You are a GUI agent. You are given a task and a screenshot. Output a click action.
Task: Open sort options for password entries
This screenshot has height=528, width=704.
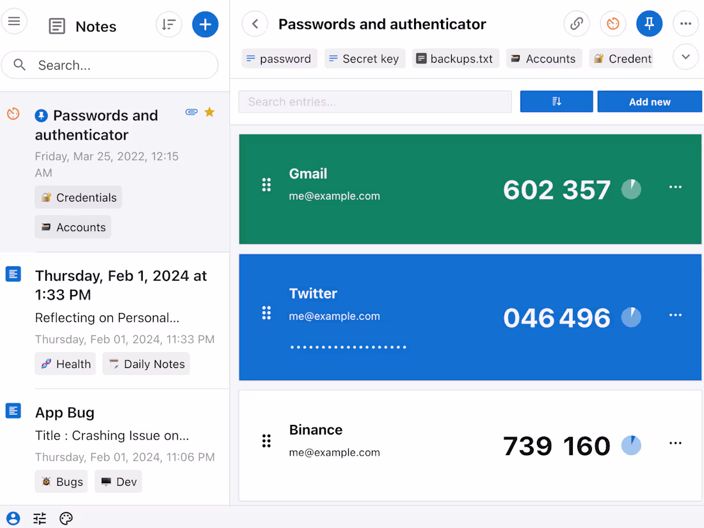(556, 101)
